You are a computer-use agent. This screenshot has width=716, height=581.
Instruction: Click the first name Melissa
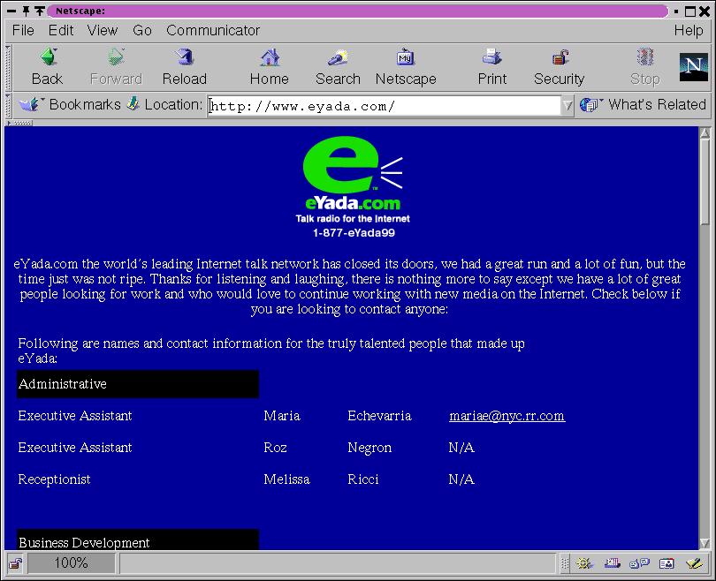[286, 479]
